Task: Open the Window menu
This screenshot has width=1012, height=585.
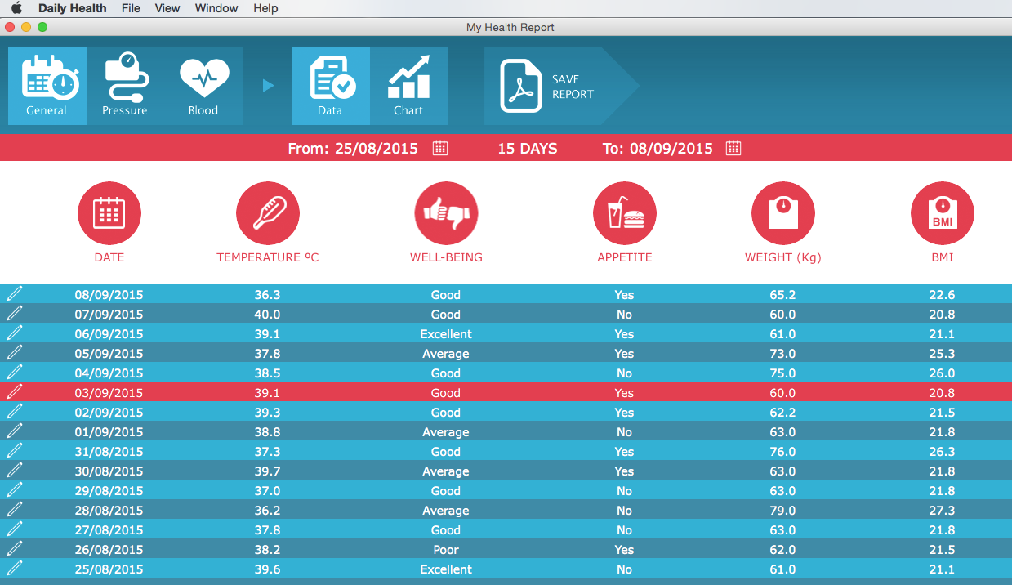Action: (x=216, y=8)
